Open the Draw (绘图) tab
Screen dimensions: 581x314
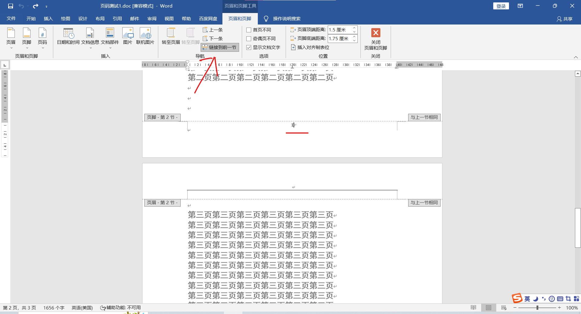tap(66, 19)
